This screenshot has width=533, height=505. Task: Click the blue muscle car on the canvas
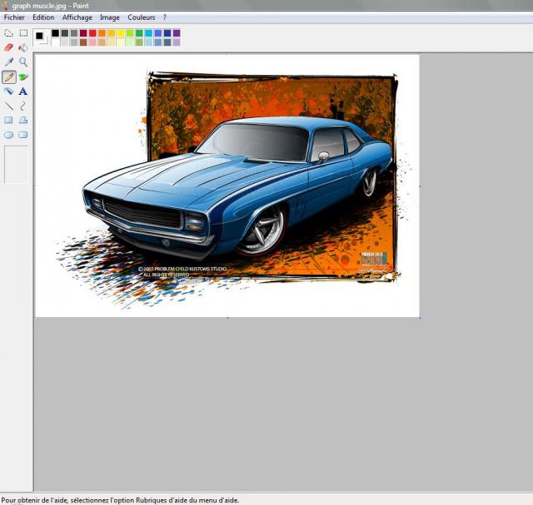coord(238,187)
